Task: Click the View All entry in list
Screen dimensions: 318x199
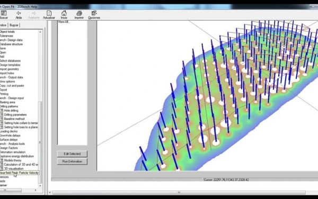Action: pos(64,22)
